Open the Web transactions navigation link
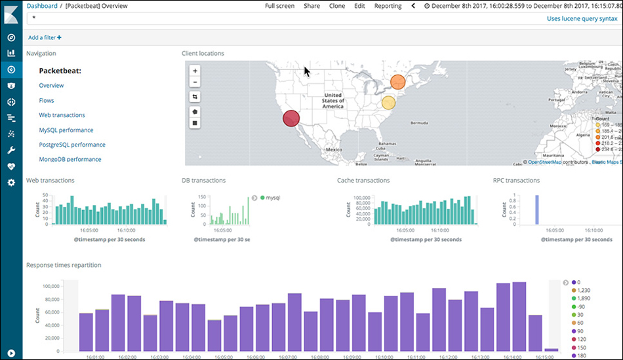The height and width of the screenshot is (360, 623). coord(62,115)
